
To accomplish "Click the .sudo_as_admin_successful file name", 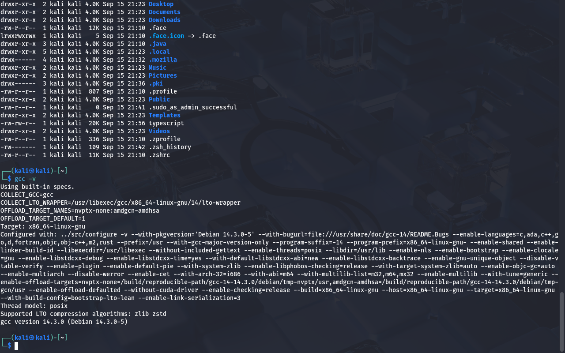I will point(193,107).
